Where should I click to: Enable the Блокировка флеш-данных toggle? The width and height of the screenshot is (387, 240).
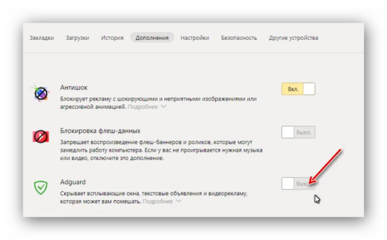coord(298,132)
